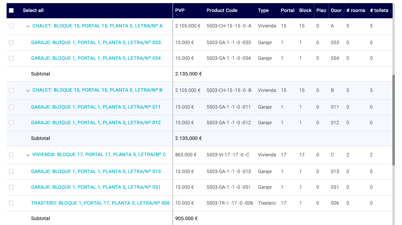Image resolution: width=402 pixels, height=225 pixels.
Task: Click the Block column header
Action: click(x=305, y=10)
